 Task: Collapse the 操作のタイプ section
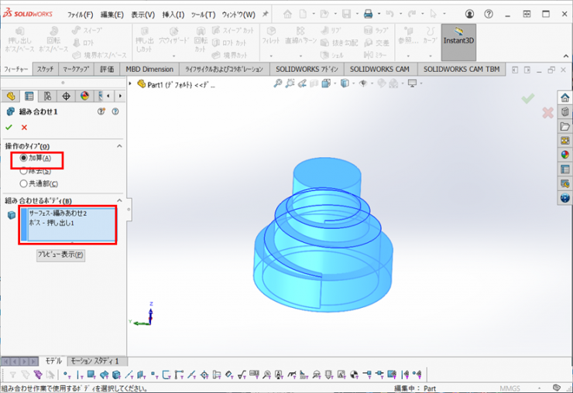click(x=119, y=145)
